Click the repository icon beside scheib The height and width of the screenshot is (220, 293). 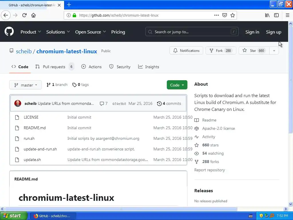coord(11,51)
